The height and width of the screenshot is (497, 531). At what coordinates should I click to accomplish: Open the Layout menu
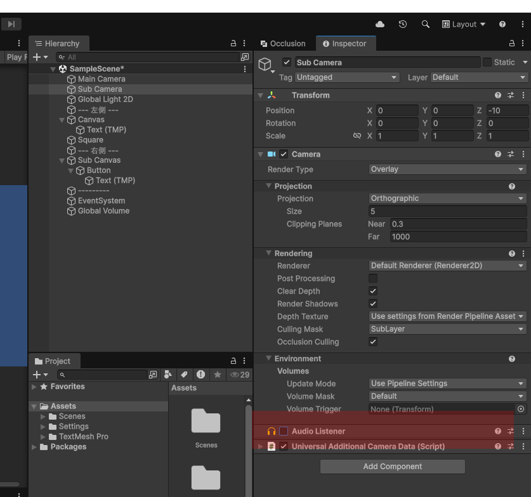[464, 24]
